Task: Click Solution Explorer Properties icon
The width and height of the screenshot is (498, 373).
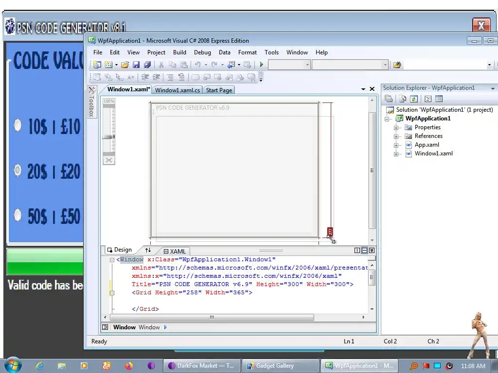Action: pos(389,99)
